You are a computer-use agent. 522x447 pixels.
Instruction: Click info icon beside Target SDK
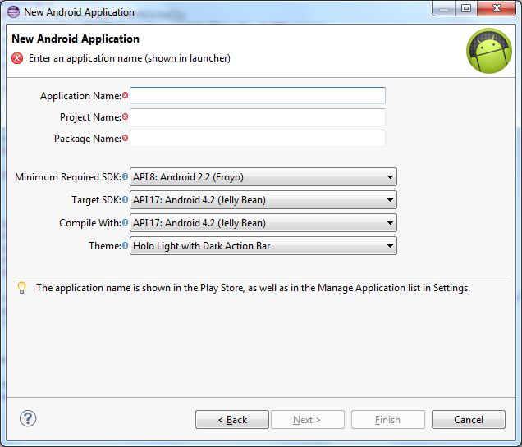[125, 199]
